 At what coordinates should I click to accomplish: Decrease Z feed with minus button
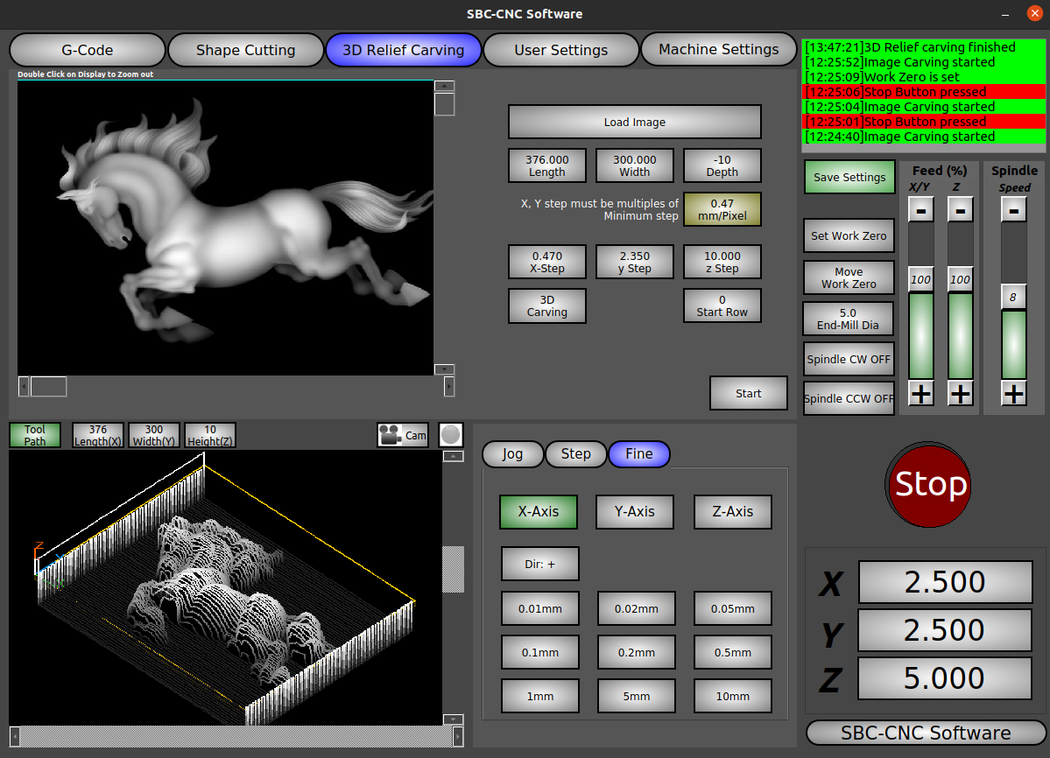click(960, 210)
